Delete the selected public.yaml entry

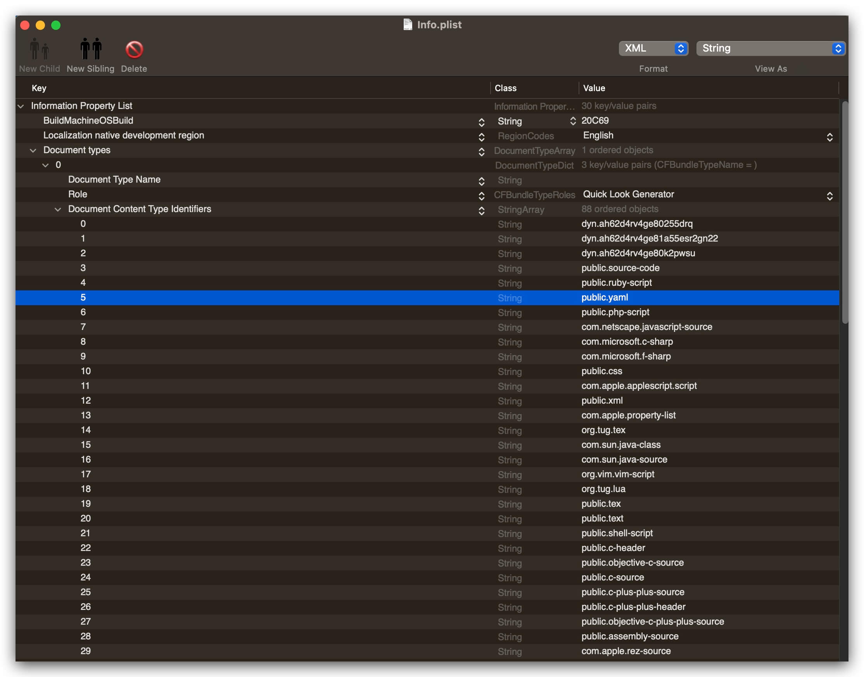click(133, 50)
